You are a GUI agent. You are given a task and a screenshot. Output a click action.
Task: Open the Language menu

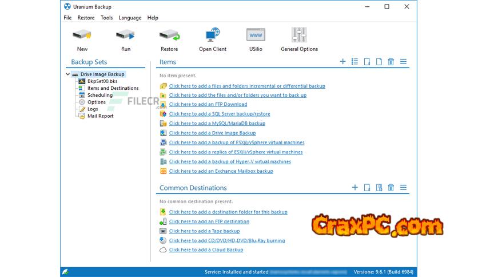(x=130, y=18)
